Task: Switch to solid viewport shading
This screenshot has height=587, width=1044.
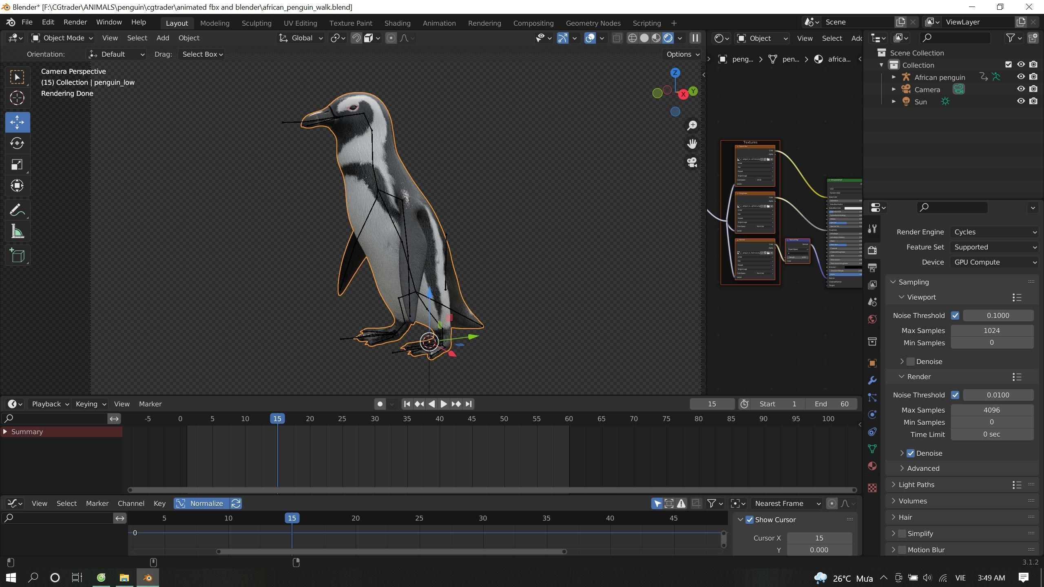Action: [x=644, y=38]
